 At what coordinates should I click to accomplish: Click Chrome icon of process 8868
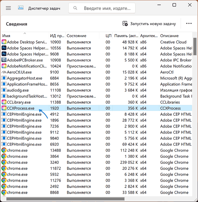point(4,192)
